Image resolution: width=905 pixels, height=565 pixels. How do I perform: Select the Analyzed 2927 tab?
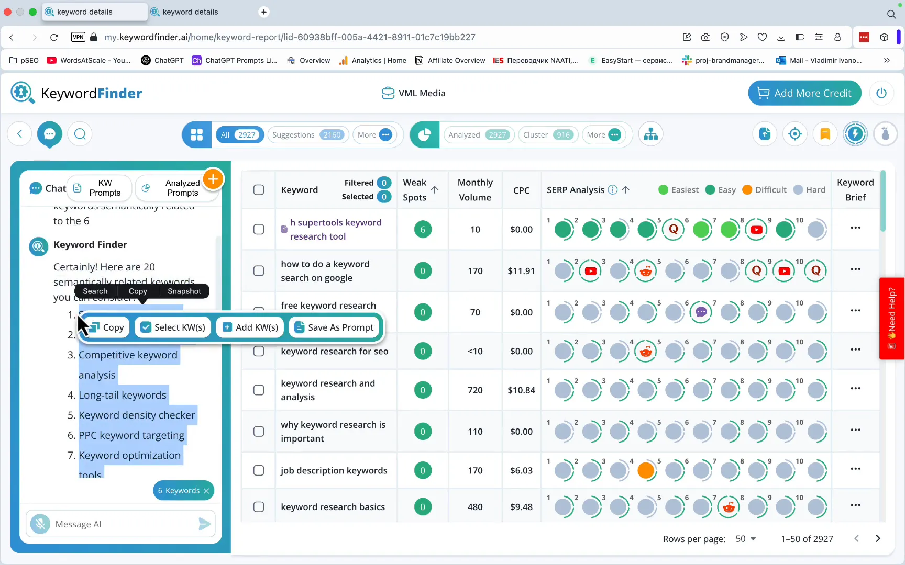click(x=479, y=135)
